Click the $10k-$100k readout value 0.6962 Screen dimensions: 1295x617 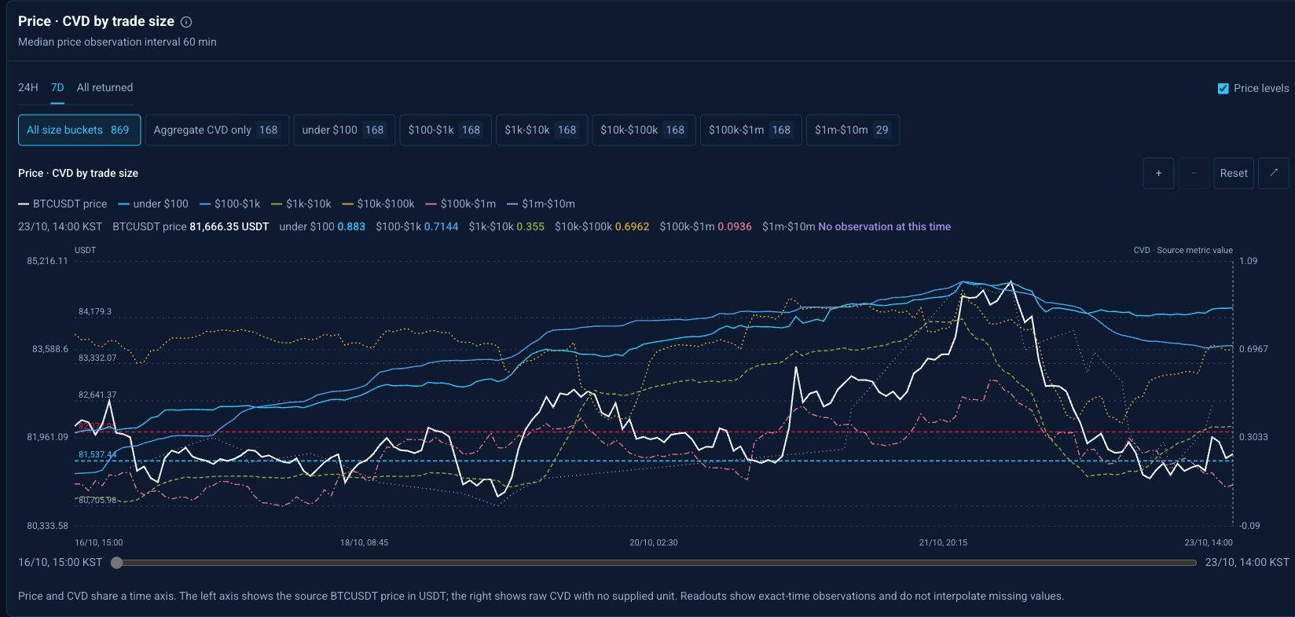(632, 226)
